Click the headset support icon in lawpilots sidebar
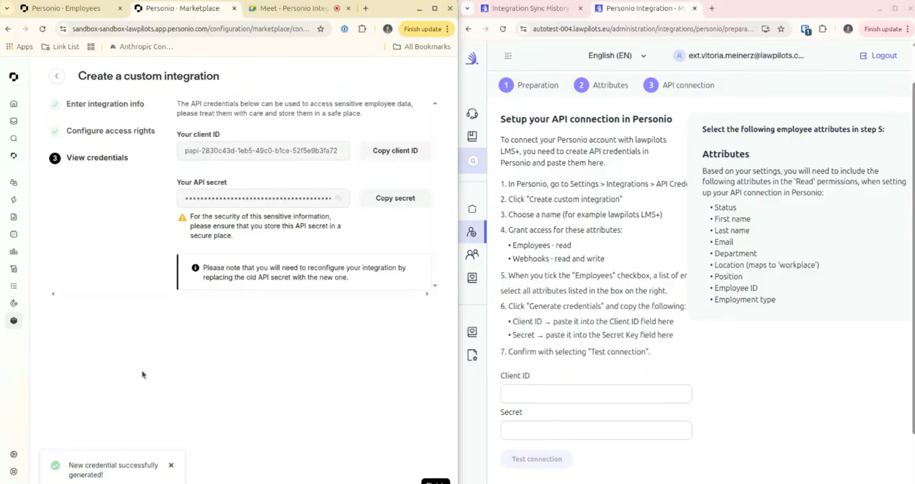 click(x=472, y=113)
